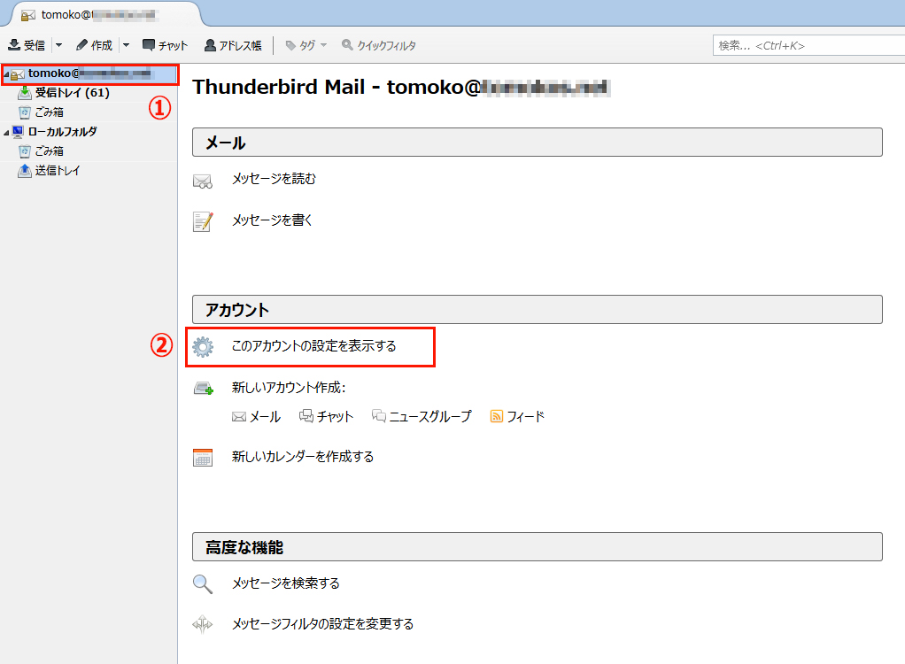905x664 pixels.
Task: Click the Thunderbird Mail page title
Action: [x=400, y=87]
